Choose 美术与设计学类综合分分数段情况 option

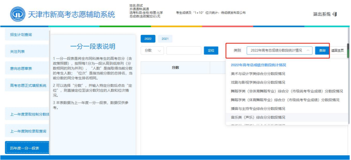point(287,74)
